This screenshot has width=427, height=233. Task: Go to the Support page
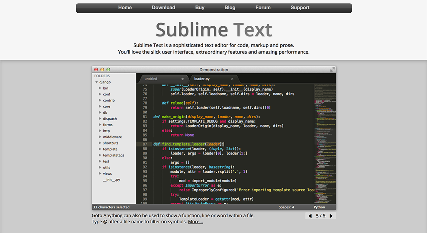coord(300,8)
